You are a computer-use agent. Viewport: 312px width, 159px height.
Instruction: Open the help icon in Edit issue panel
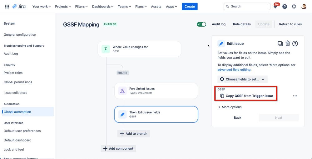(295, 44)
